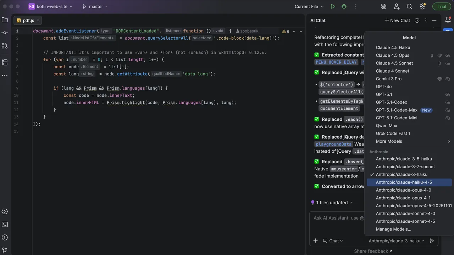Hide the AI Chat panel with minimize icon

434,21
